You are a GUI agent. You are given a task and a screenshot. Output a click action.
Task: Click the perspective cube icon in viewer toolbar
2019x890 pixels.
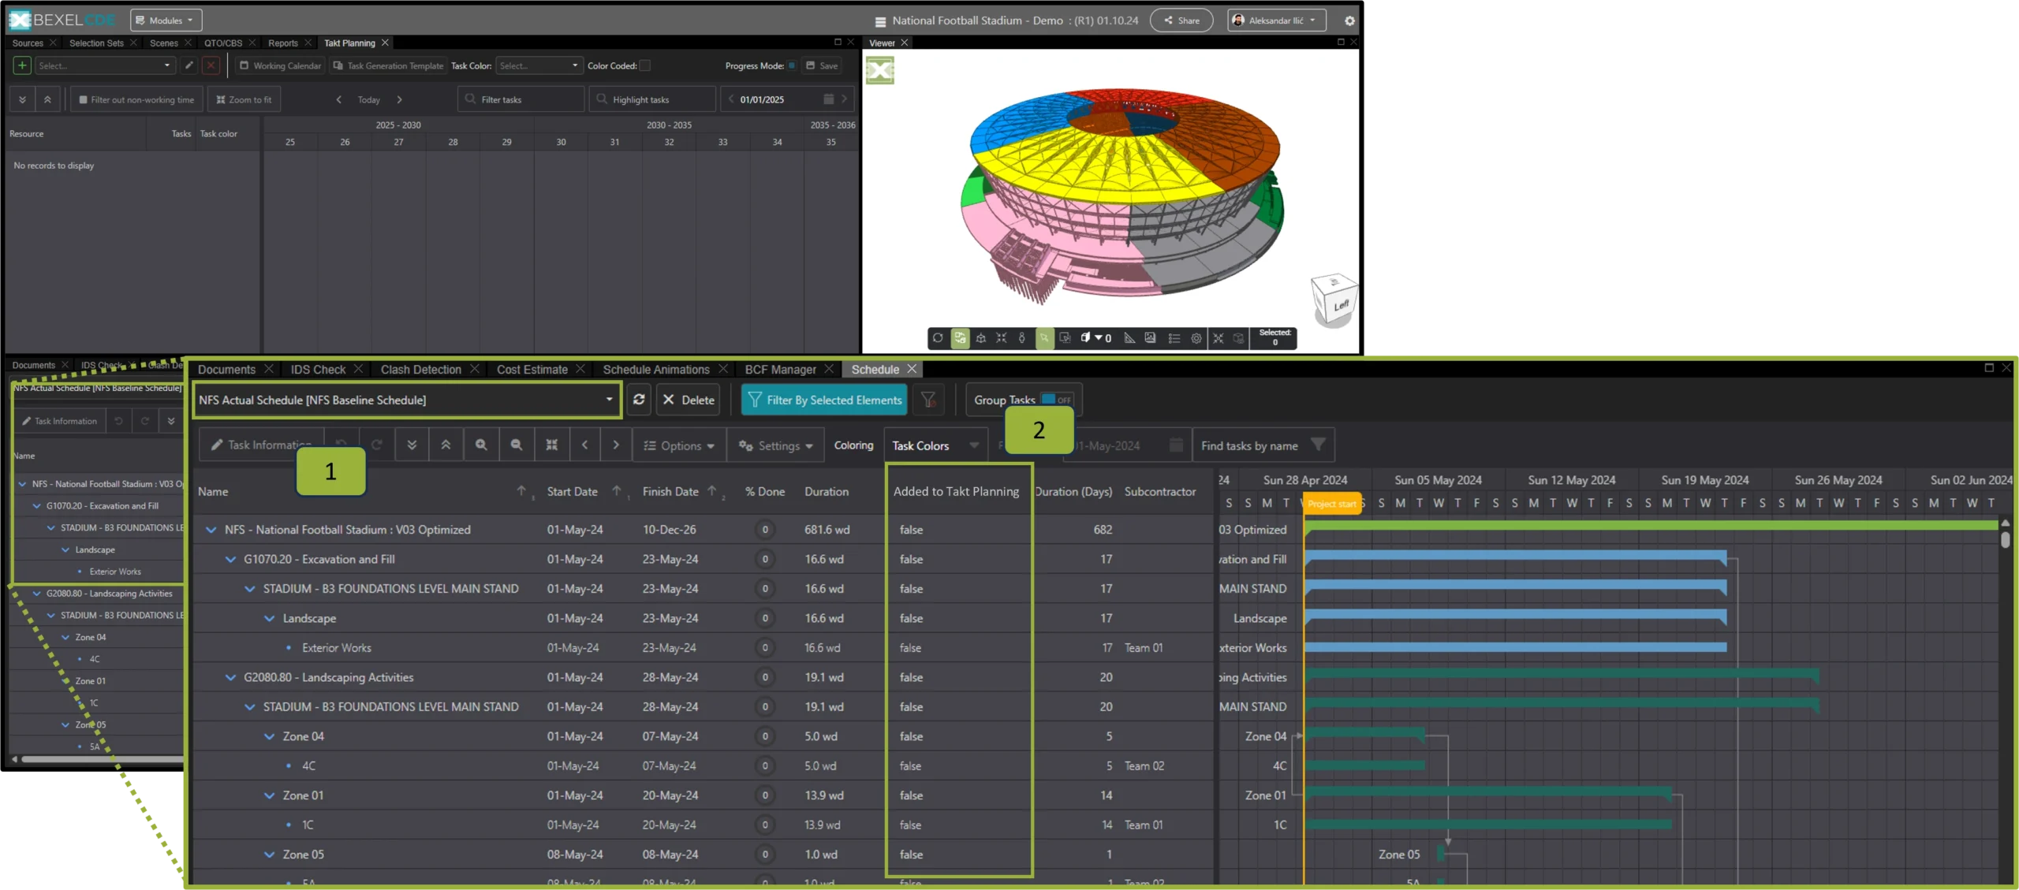coord(980,338)
